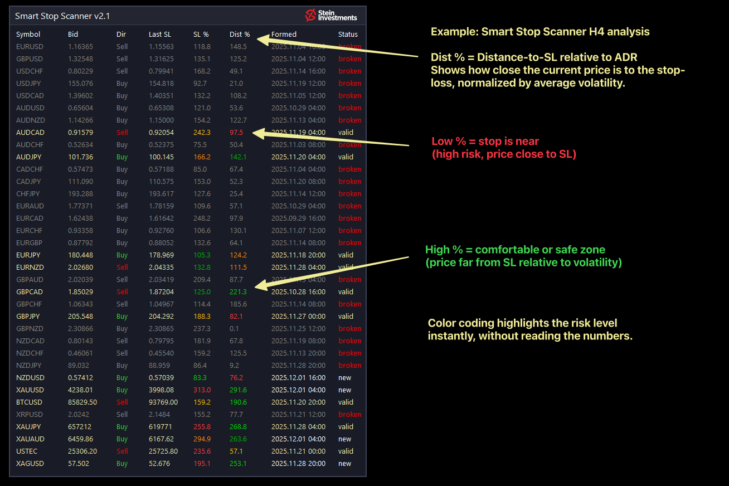The width and height of the screenshot is (729, 486).
Task: Click the Status column header
Action: 348,35
